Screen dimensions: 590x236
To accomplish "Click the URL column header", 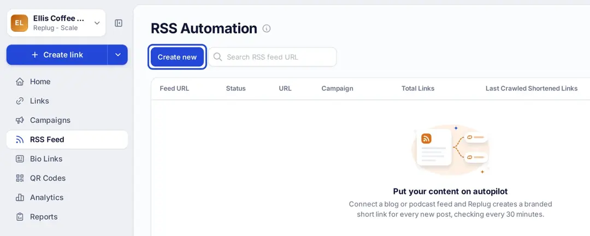I will (x=285, y=88).
